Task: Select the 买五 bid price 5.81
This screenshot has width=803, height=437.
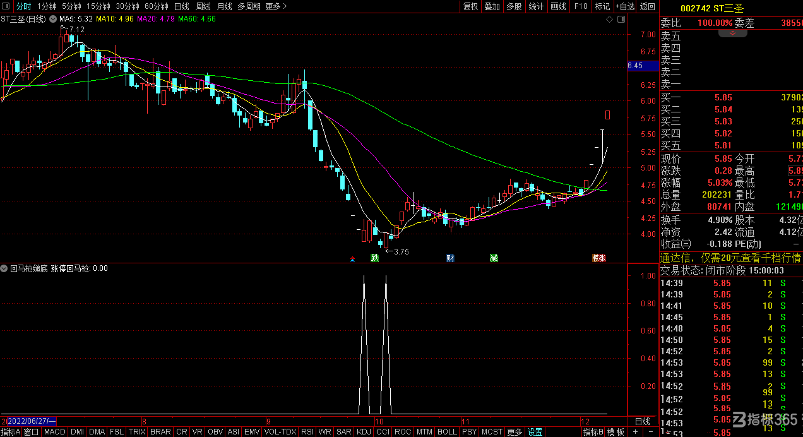Action: [723, 145]
